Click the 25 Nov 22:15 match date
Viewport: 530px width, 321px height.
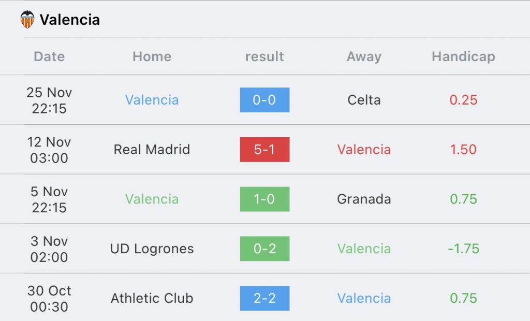tap(49, 100)
